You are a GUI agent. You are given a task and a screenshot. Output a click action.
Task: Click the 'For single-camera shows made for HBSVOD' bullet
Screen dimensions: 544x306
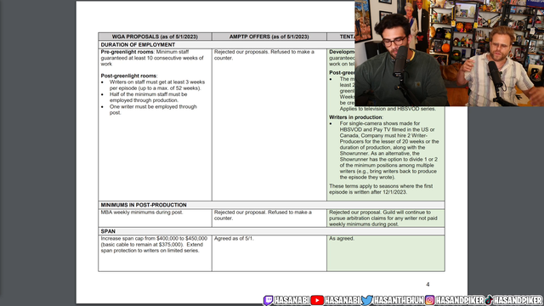click(x=389, y=150)
